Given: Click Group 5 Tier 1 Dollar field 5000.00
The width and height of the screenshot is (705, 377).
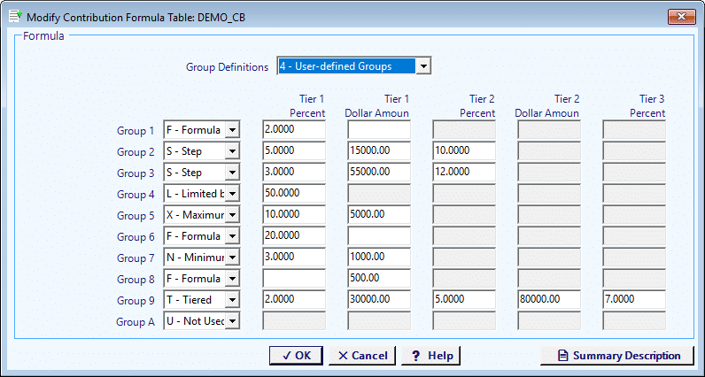Looking at the screenshot, I should pos(379,215).
